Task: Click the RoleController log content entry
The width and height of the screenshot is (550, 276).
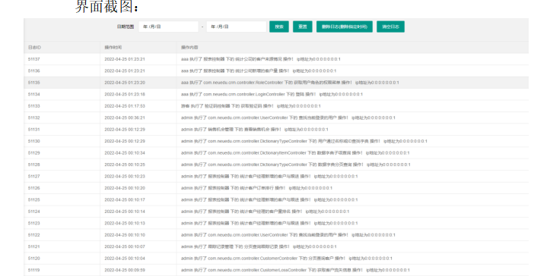Action: tap(290, 83)
